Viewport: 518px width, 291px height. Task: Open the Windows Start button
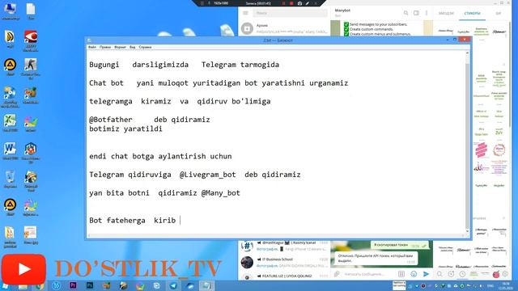tap(6, 286)
